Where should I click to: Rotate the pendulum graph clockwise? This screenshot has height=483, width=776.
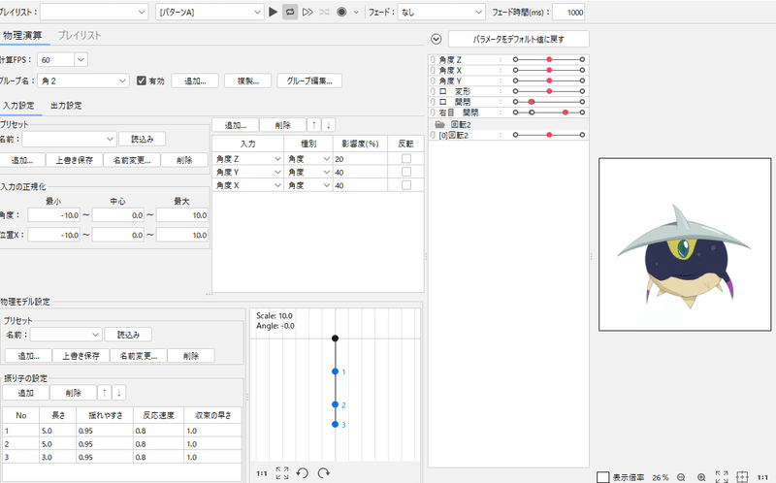(x=324, y=473)
